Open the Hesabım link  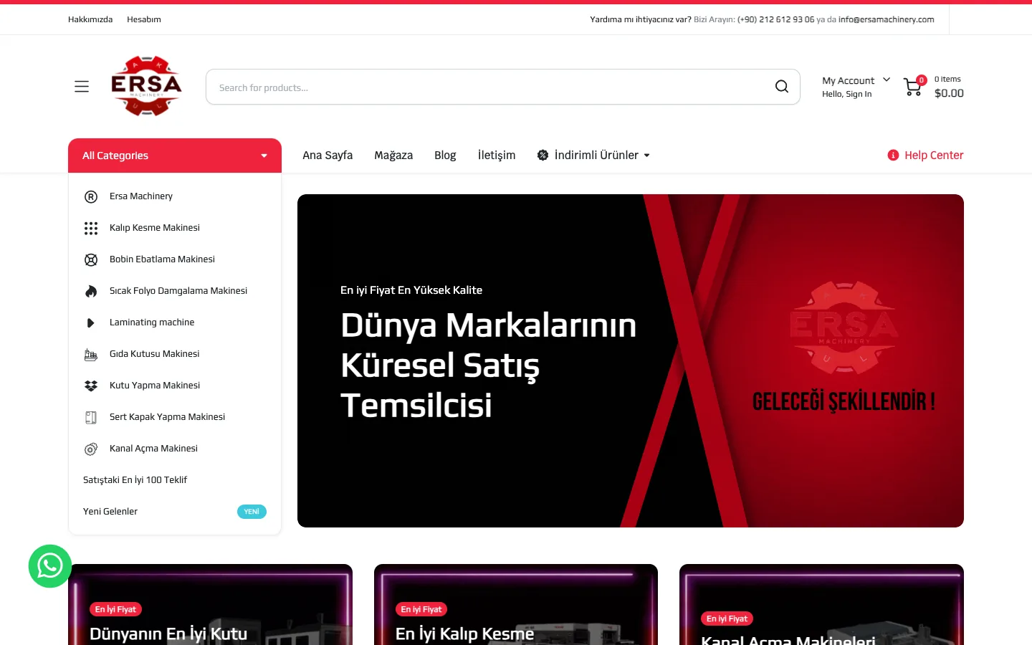tap(144, 19)
